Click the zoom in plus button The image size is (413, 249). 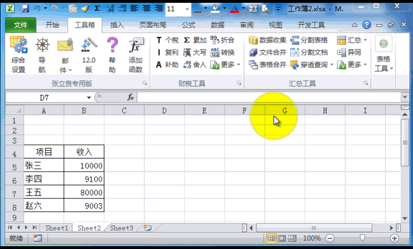[x=394, y=238]
